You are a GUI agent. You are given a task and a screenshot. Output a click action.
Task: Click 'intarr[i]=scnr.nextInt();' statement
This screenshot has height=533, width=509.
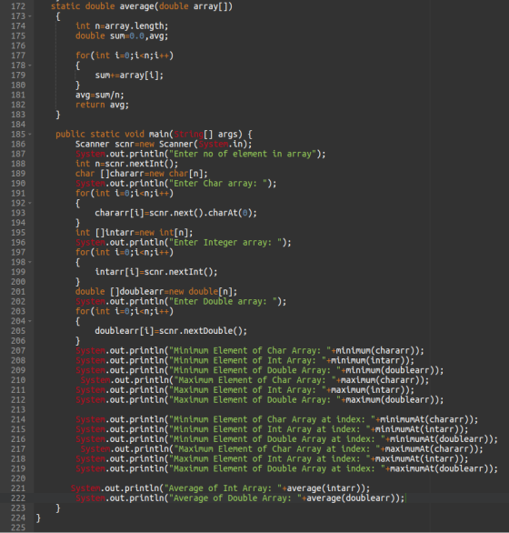point(156,272)
